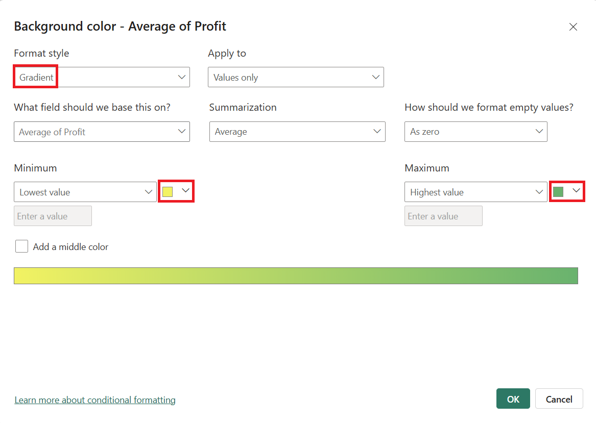Image resolution: width=596 pixels, height=423 pixels.
Task: Enable the Add a middle color checkbox
Action: tap(21, 247)
